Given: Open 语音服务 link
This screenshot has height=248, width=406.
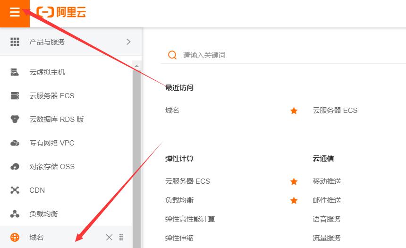Looking at the screenshot, I should tap(327, 219).
